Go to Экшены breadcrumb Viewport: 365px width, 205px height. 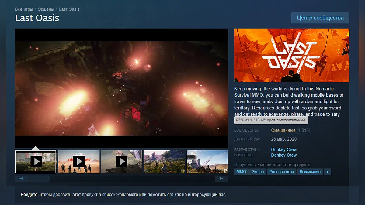click(46, 9)
